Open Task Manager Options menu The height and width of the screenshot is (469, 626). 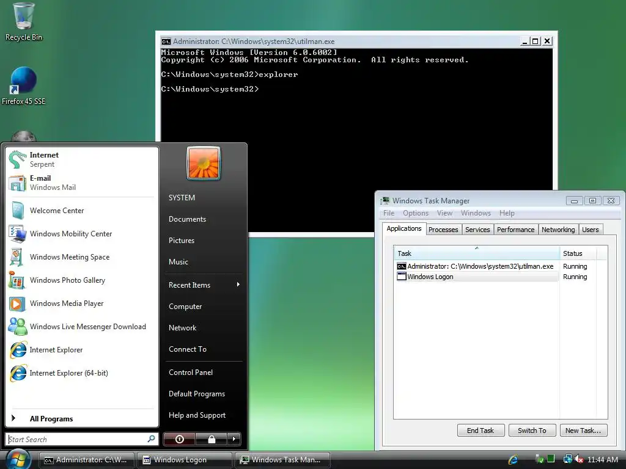(416, 213)
